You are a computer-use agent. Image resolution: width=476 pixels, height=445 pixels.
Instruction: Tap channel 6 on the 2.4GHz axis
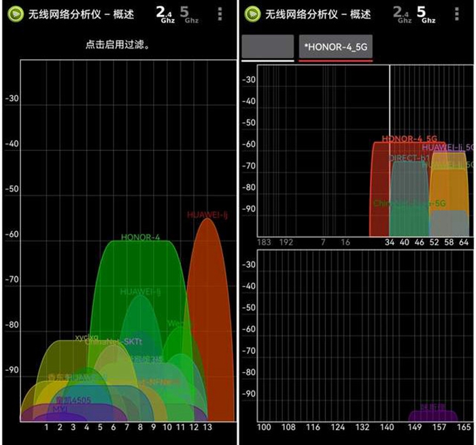tap(114, 427)
